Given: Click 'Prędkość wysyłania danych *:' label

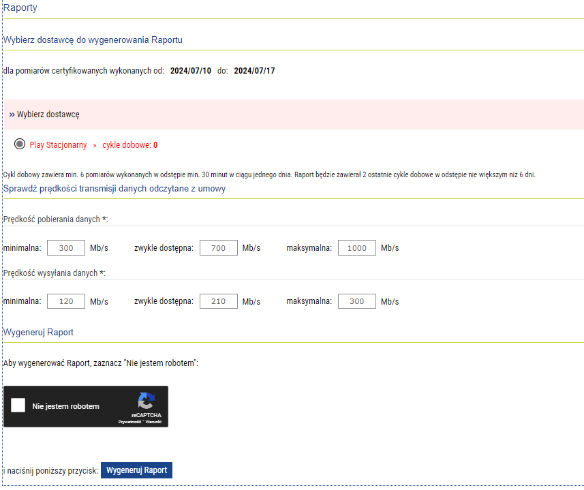Looking at the screenshot, I should (55, 273).
